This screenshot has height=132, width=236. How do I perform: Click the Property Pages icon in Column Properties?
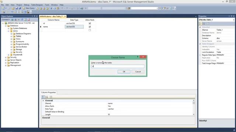51,97
